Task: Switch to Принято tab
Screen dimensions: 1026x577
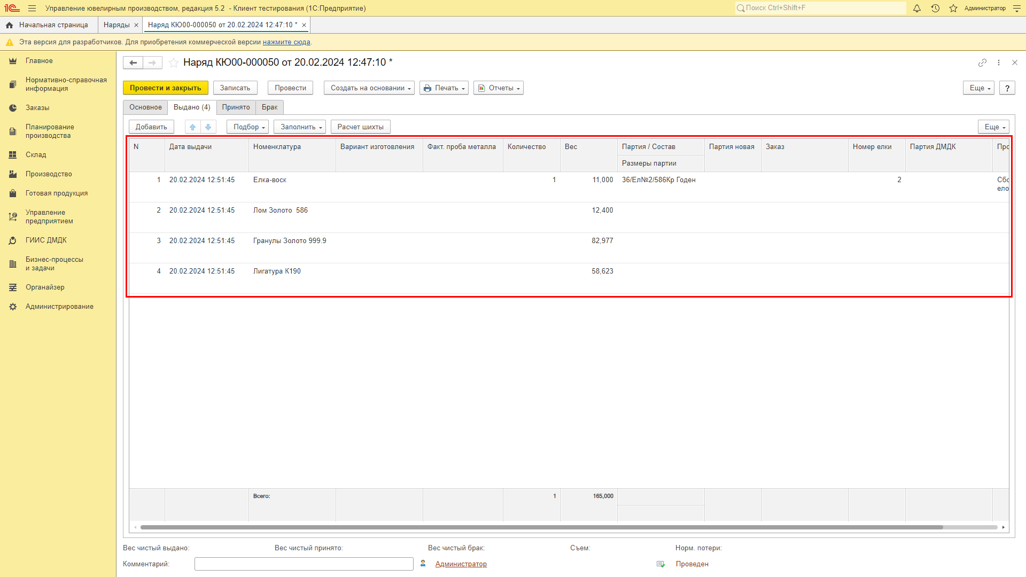Action: click(236, 107)
